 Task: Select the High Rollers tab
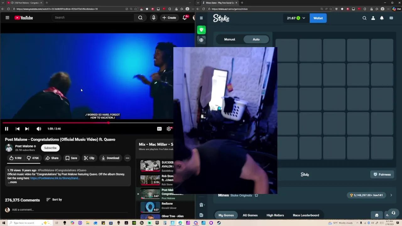tap(275, 215)
